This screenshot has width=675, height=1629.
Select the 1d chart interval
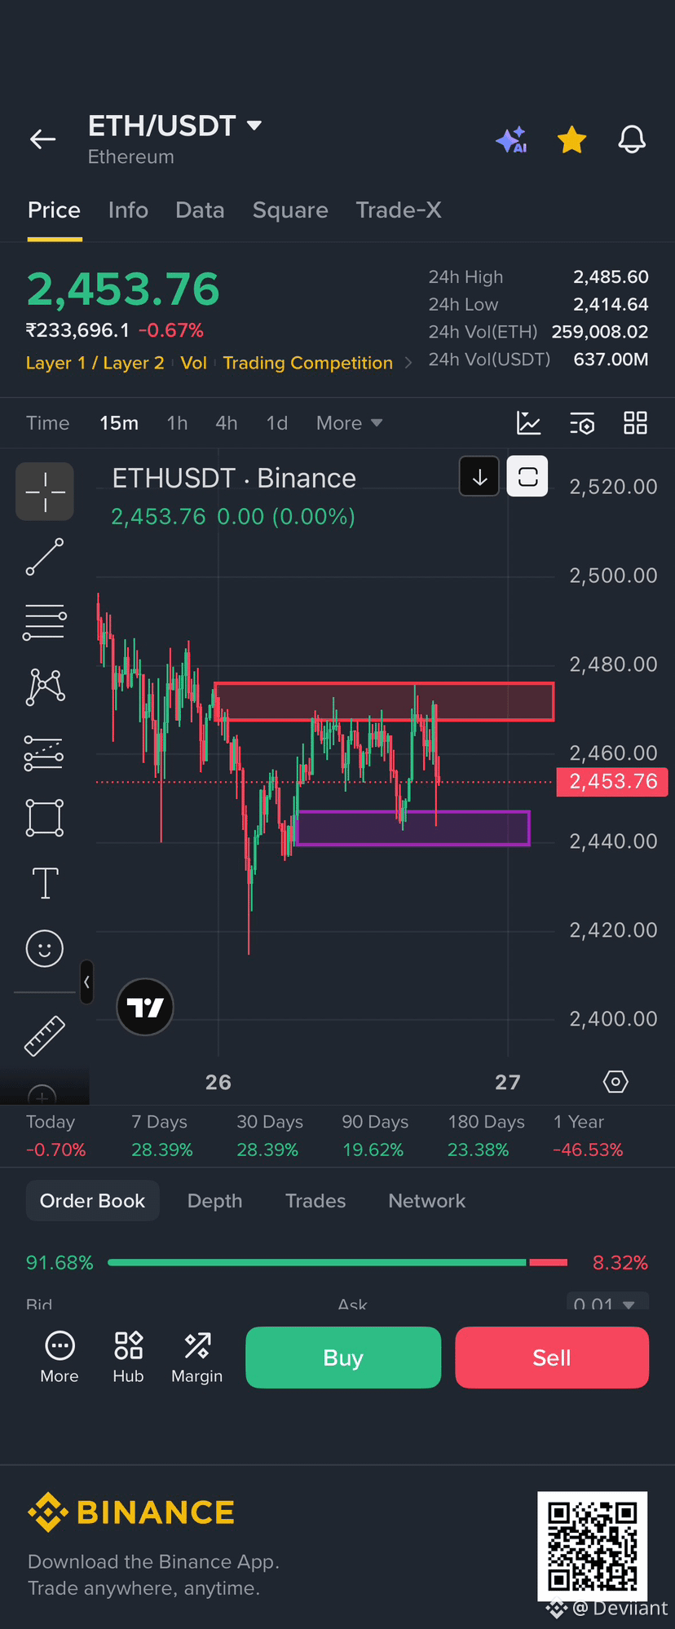277,423
